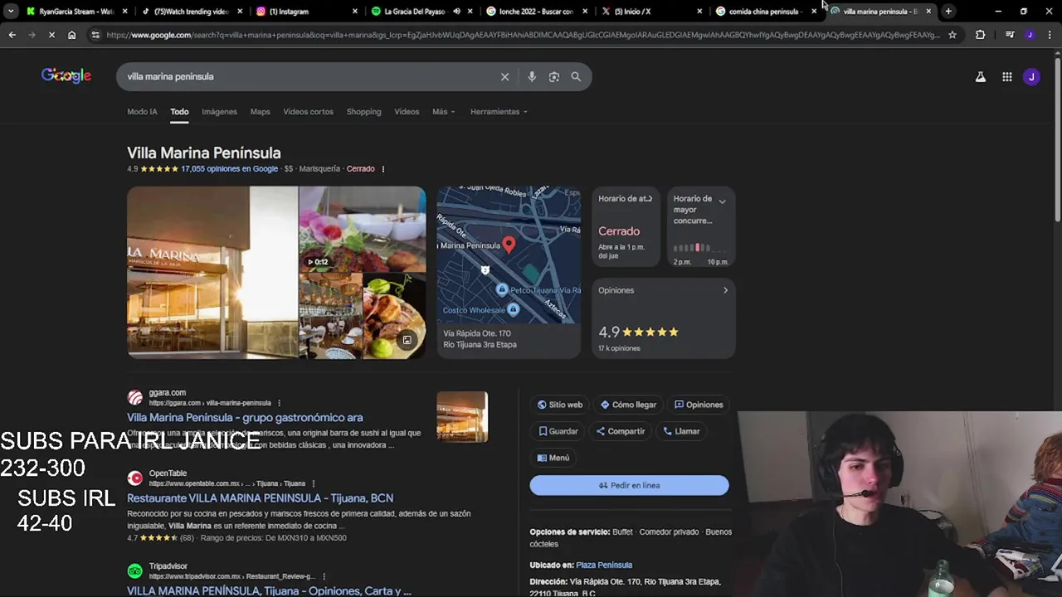Click the browser address bar URL
This screenshot has width=1062, height=597.
pyautogui.click(x=523, y=35)
